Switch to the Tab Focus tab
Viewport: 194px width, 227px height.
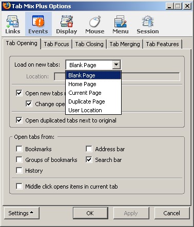pos(56,44)
